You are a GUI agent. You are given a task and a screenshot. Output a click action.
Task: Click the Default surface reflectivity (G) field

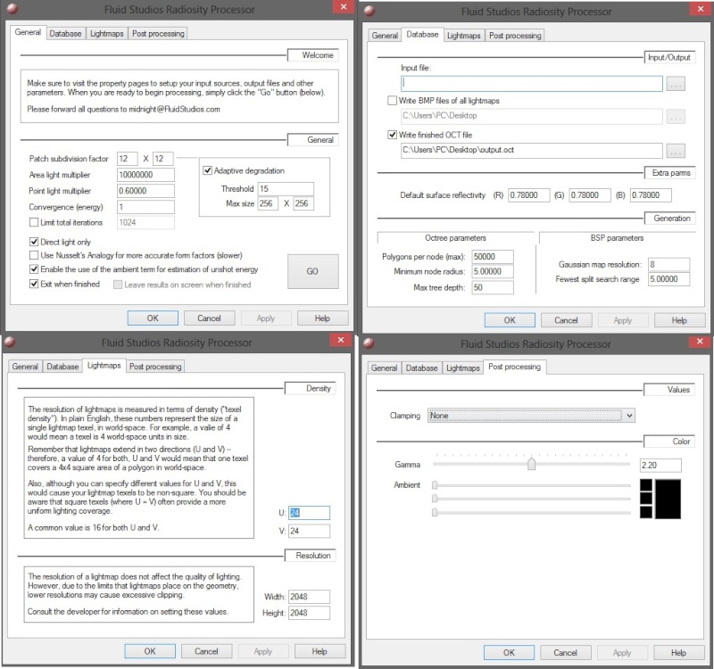click(590, 195)
